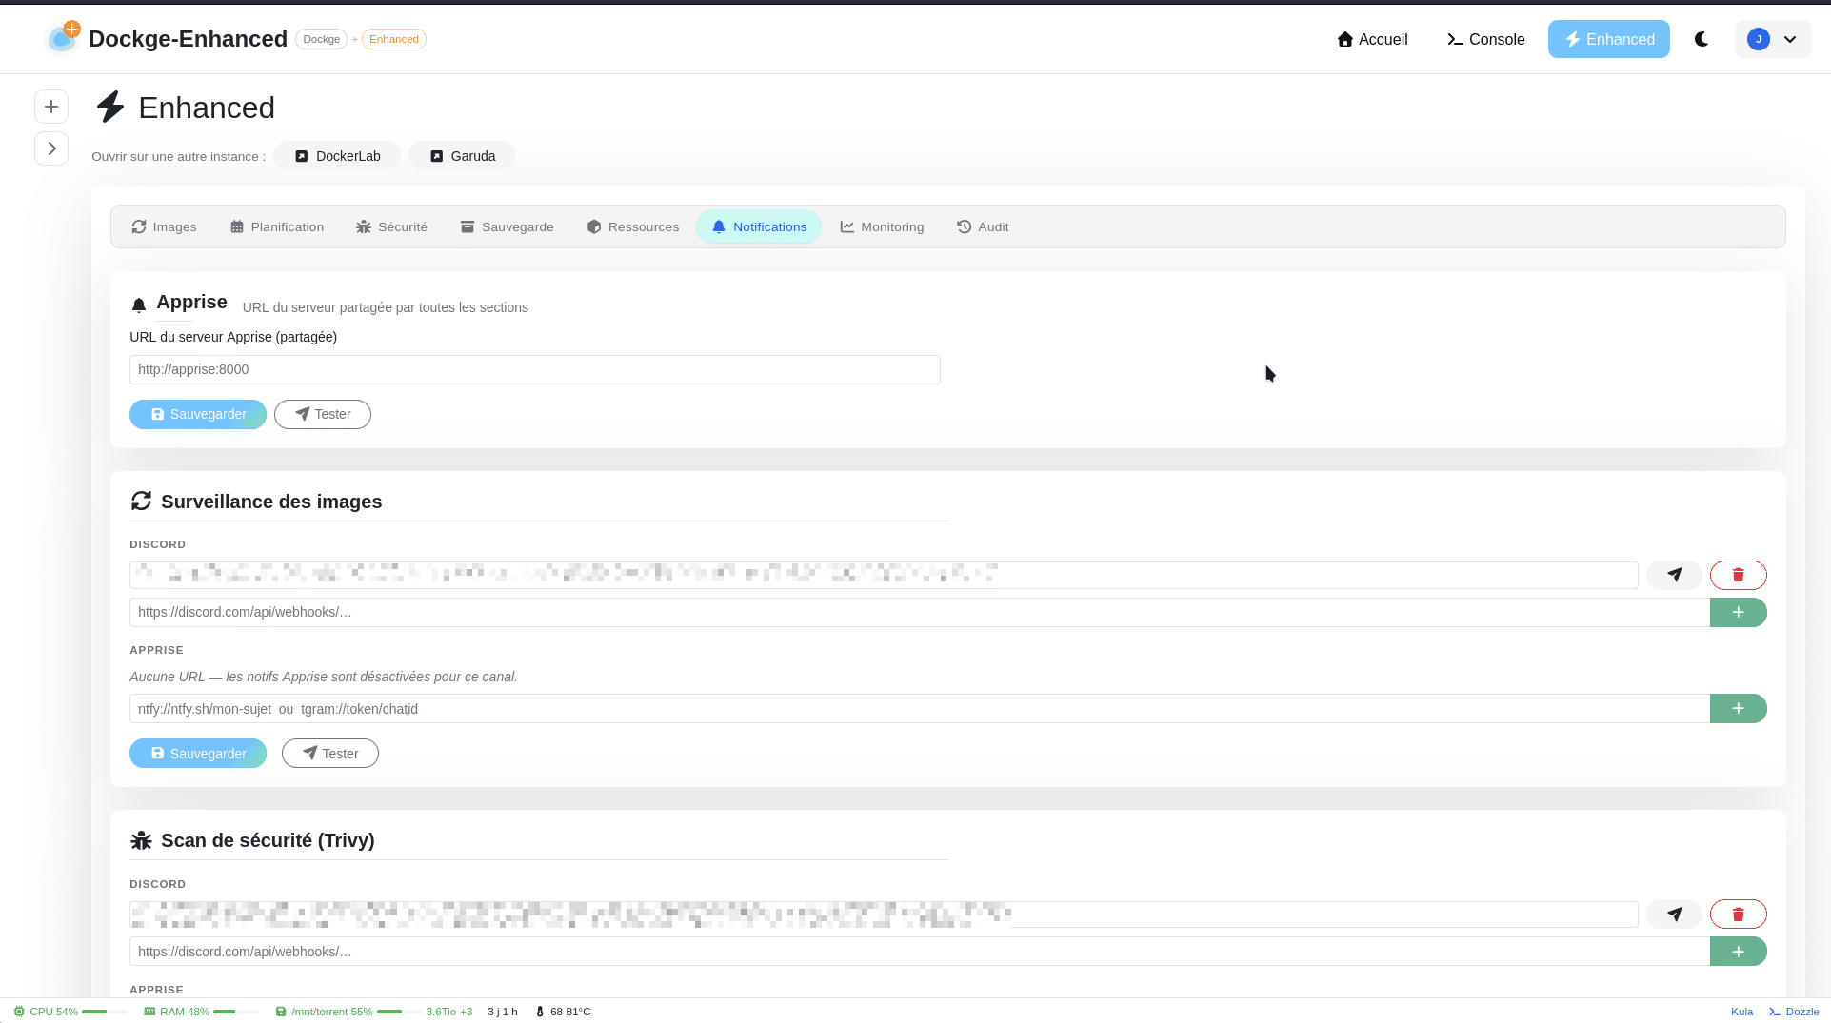The width and height of the screenshot is (1831, 1023).
Task: Open the DockerLab instance
Action: (x=337, y=156)
